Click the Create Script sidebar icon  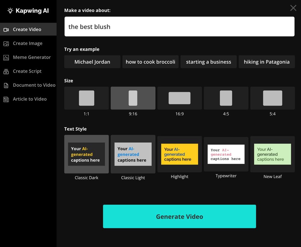[x=6, y=71]
